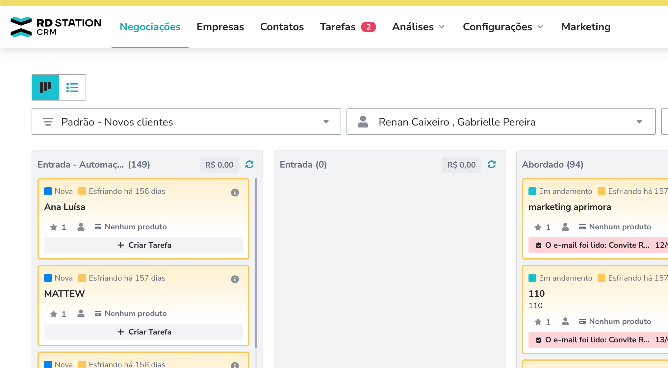Go to the Empresas tab
The width and height of the screenshot is (668, 368).
(x=220, y=27)
